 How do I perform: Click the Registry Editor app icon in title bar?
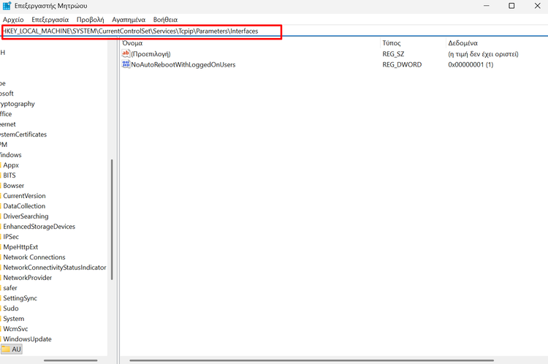[7, 6]
